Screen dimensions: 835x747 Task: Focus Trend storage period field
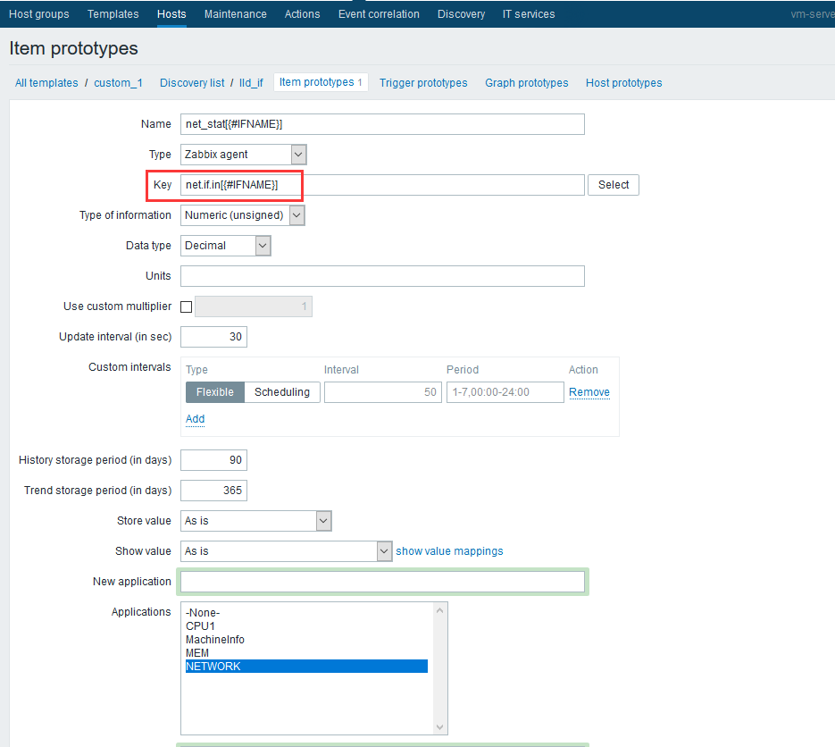pyautogui.click(x=213, y=491)
